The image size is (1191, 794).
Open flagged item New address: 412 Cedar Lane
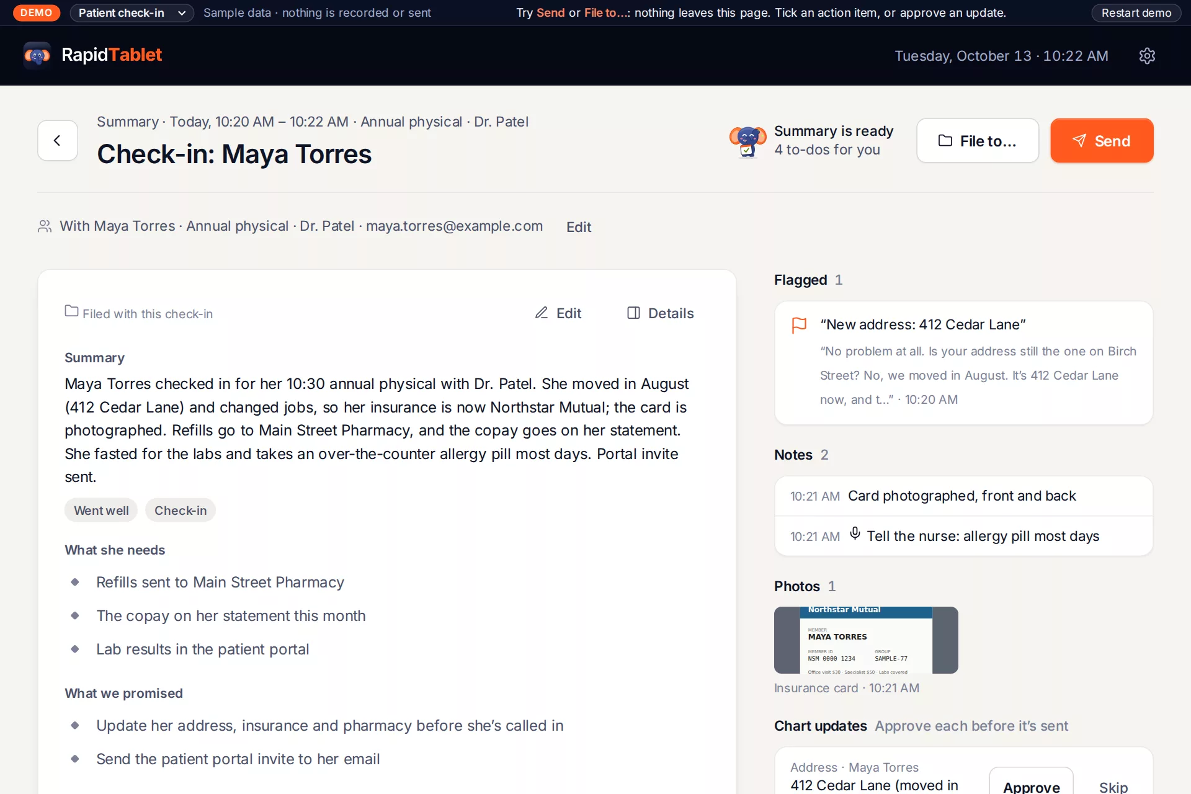coord(963,363)
